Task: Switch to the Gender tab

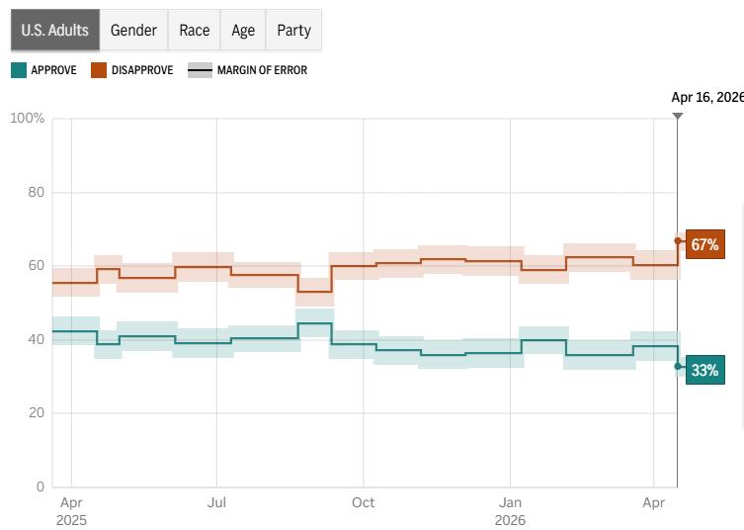Action: (x=133, y=31)
